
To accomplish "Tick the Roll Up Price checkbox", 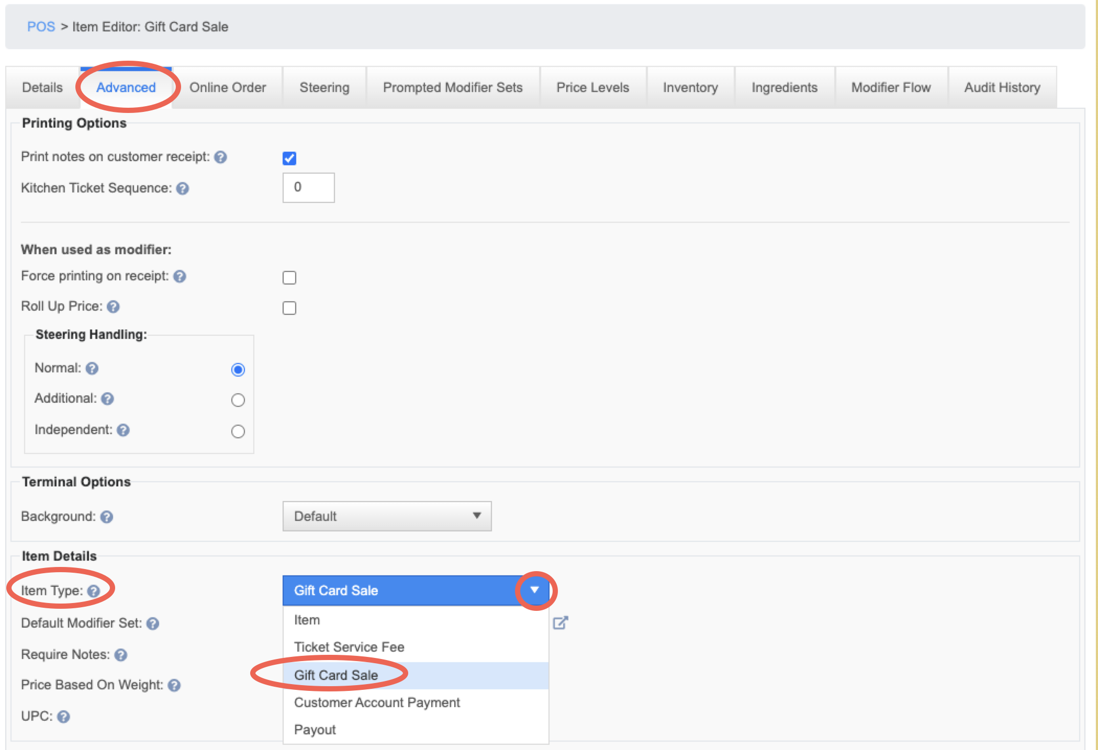I will 289,308.
